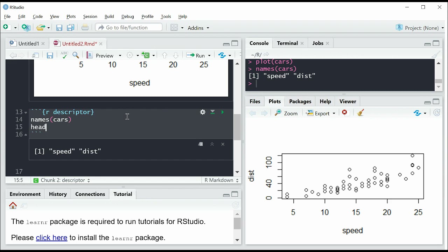
Task: View the ~/R/ working directory arrow
Action: coord(266,55)
